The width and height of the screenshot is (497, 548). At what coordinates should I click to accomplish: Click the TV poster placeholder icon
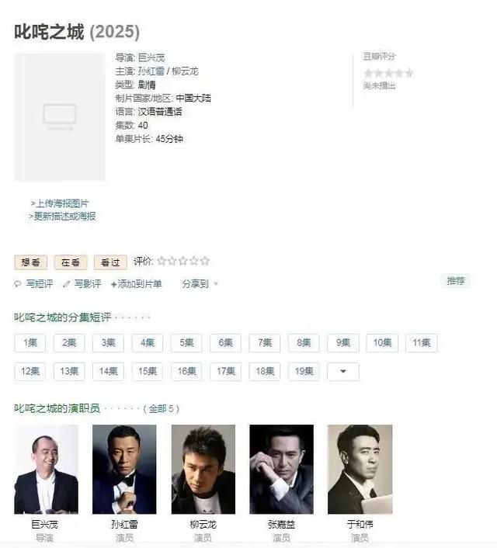click(60, 116)
